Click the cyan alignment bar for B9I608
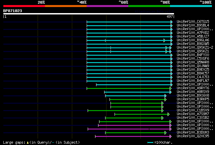This screenshot has width=215, height=145. coord(135,96)
